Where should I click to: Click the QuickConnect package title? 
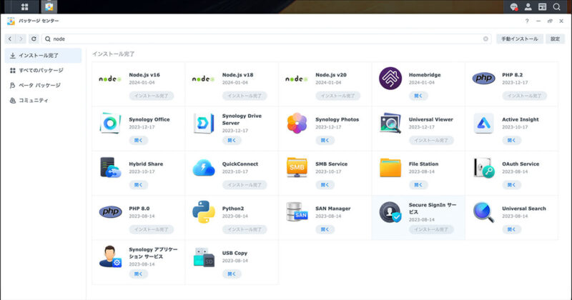[240, 164]
